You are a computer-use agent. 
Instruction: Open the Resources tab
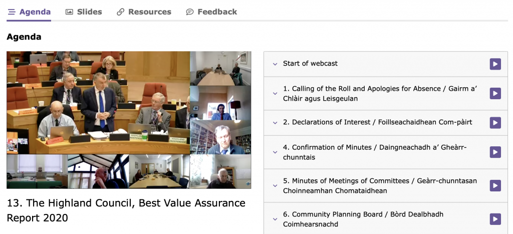coord(144,12)
